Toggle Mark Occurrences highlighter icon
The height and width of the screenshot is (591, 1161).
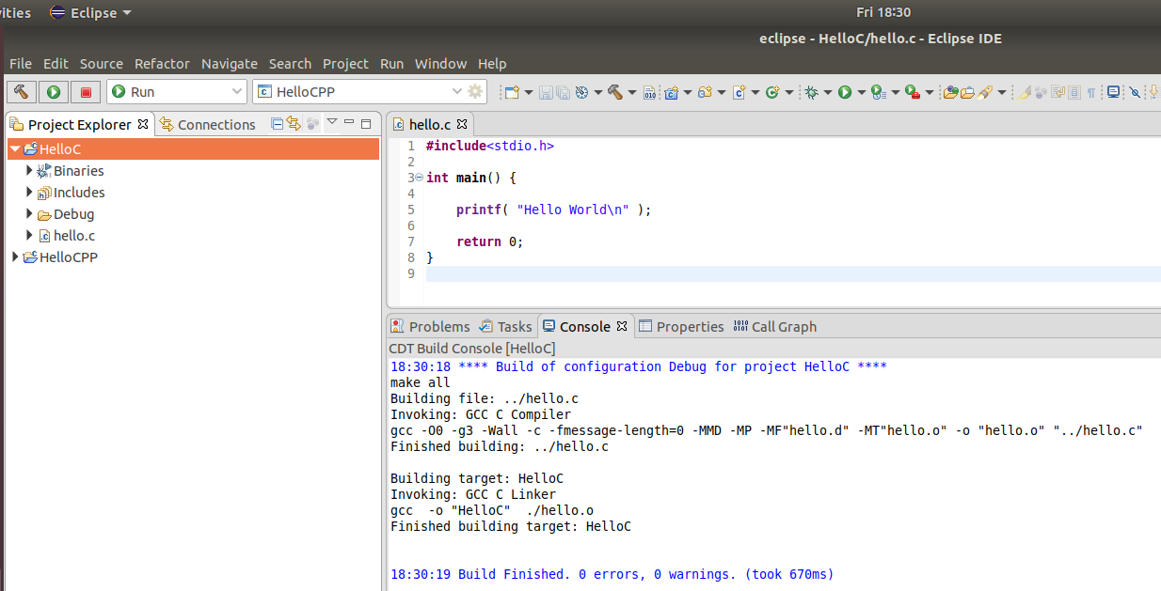pyautogui.click(x=1025, y=92)
